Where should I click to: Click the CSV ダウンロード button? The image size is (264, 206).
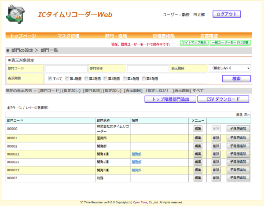click(223, 99)
